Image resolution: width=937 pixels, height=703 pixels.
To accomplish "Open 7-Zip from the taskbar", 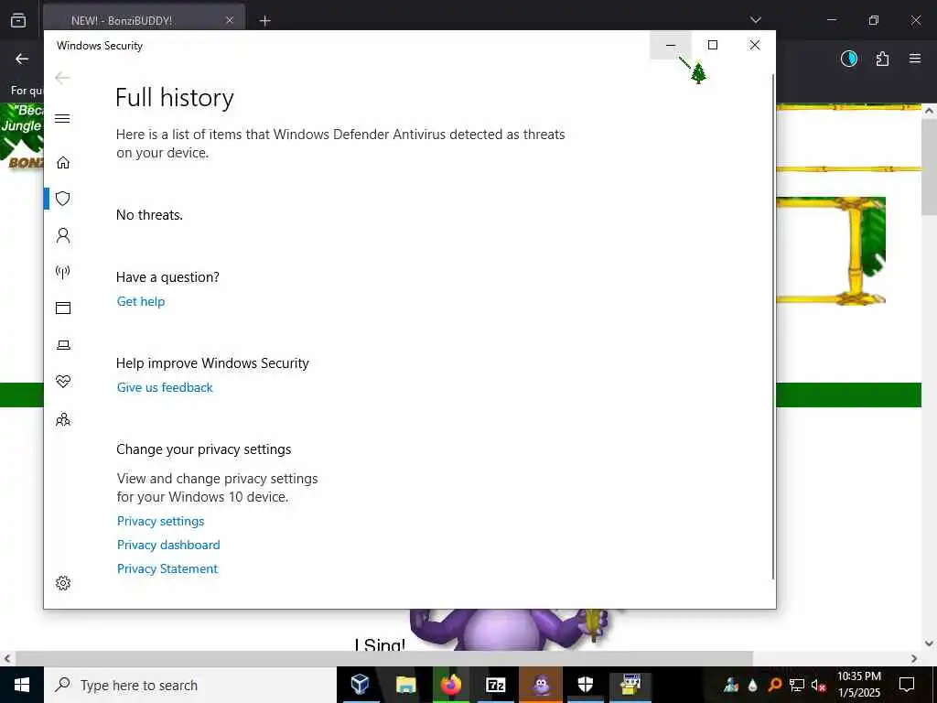I will (496, 685).
